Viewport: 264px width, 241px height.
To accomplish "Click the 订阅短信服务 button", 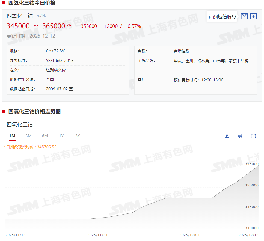I will click(x=222, y=17).
